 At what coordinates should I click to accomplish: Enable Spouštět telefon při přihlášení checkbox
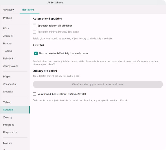(x=34, y=26)
